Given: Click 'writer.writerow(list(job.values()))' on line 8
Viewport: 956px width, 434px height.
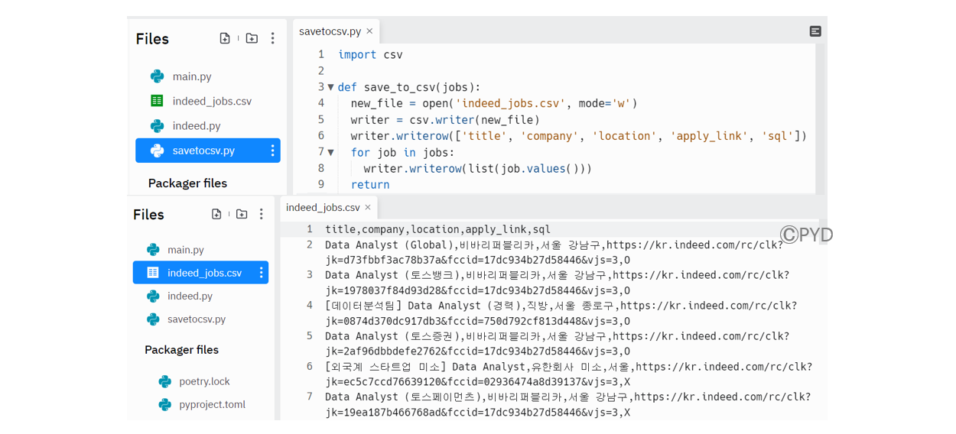Looking at the screenshot, I should (478, 168).
